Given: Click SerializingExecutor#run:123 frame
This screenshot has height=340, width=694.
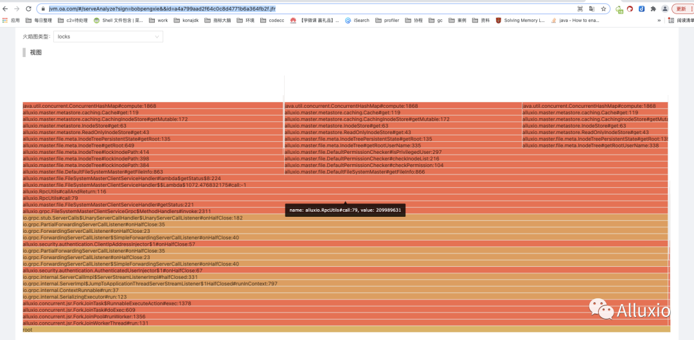Looking at the screenshot, I should [x=346, y=296].
